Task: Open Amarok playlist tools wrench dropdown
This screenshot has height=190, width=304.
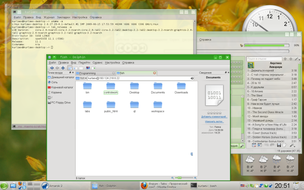Action: [293, 145]
